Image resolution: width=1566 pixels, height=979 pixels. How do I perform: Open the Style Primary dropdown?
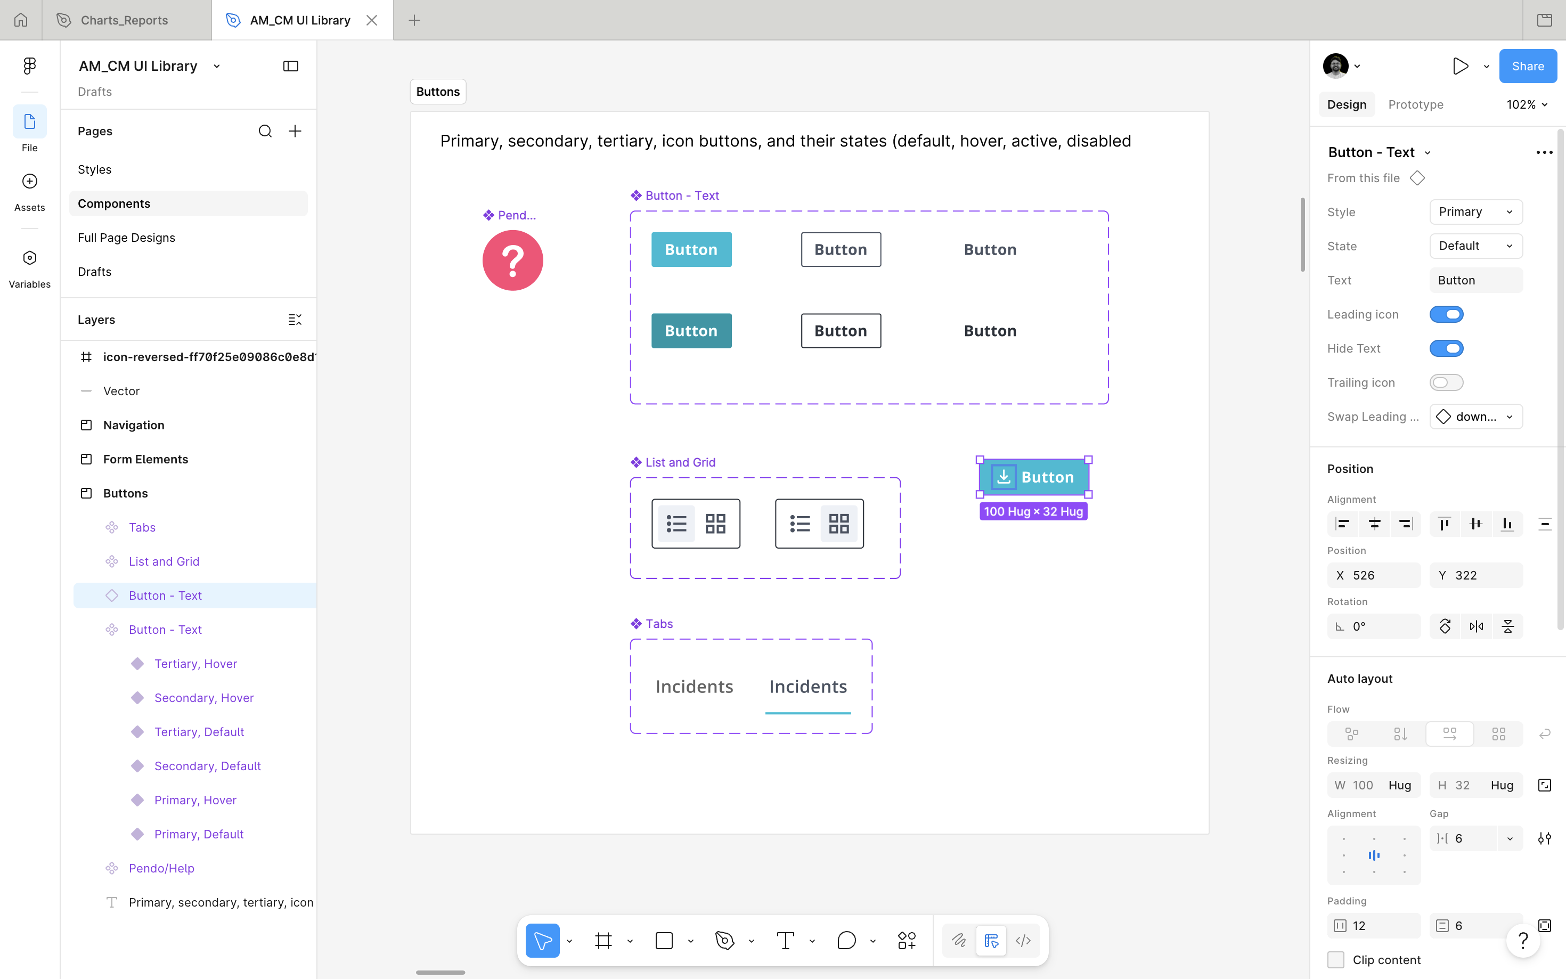1476,212
